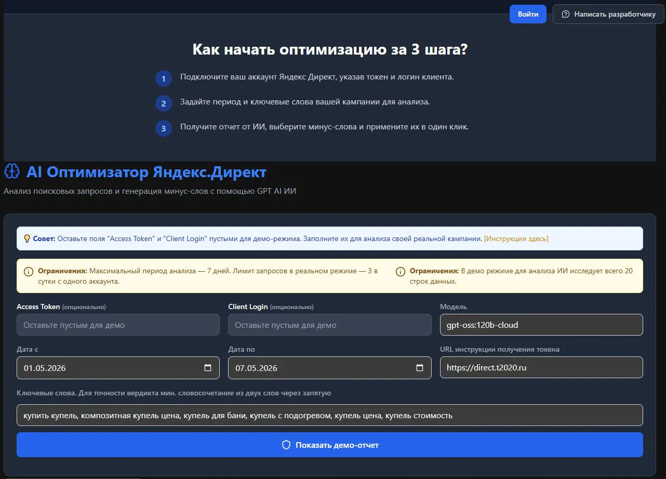Click the "Access Token (опционально)" label
Viewport: 666px width, 479px height.
tap(61, 307)
